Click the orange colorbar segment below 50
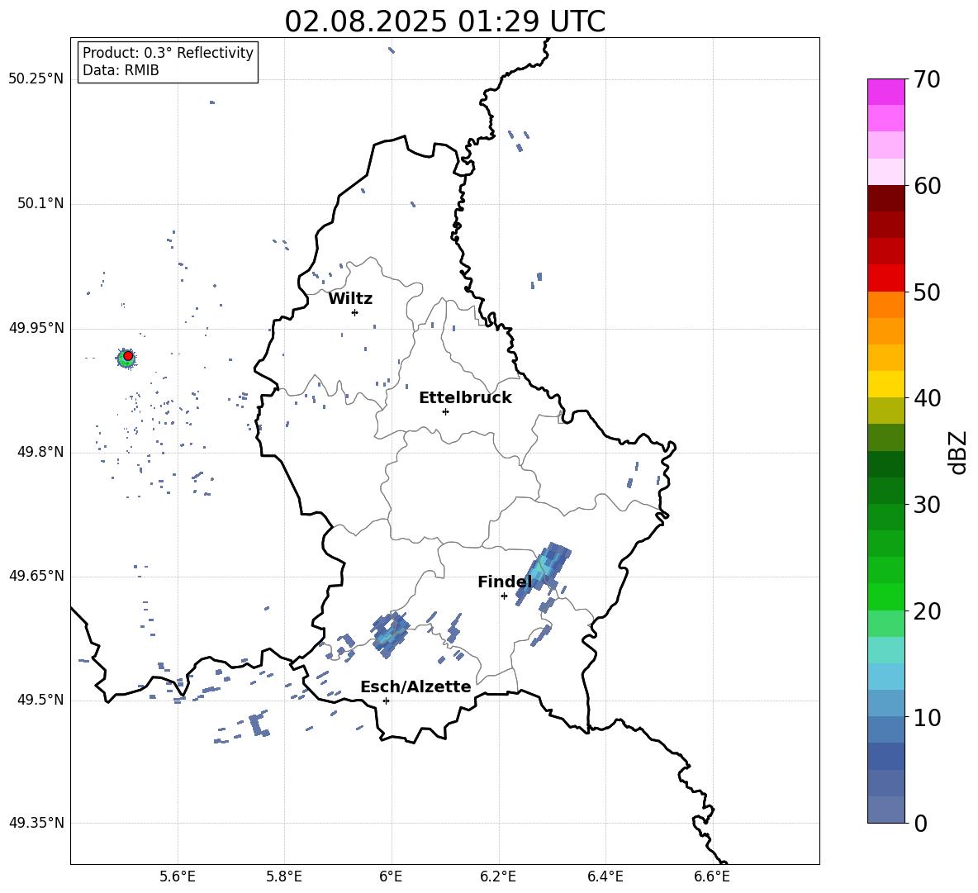The height and width of the screenshot is (893, 978). [885, 305]
